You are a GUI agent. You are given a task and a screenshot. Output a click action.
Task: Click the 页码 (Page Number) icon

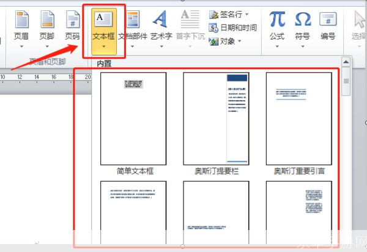coord(73,19)
